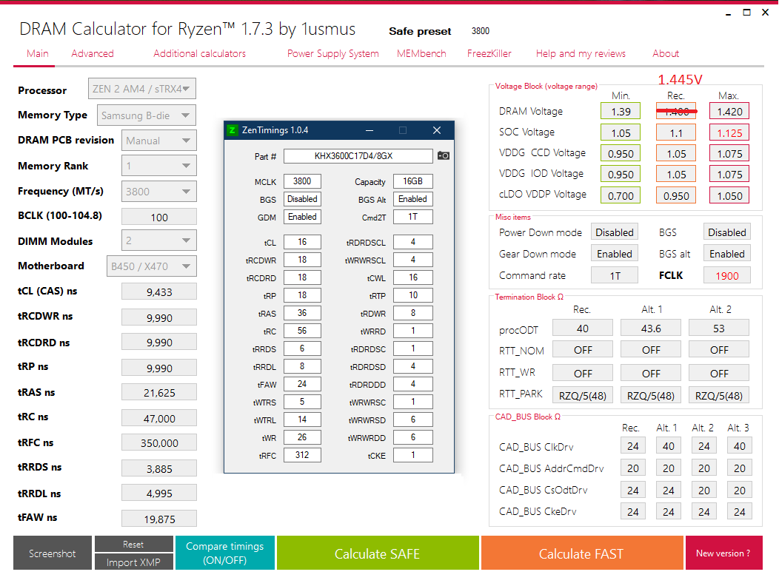Open the DIMM Modules dropdown
779x586 pixels.
pos(159,240)
